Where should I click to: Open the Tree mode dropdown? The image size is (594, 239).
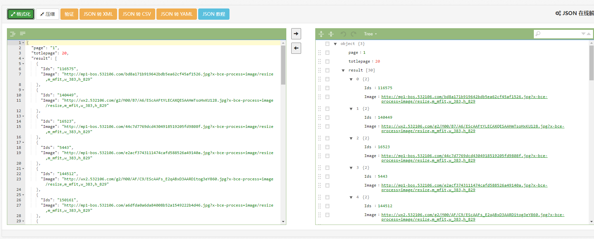370,34
